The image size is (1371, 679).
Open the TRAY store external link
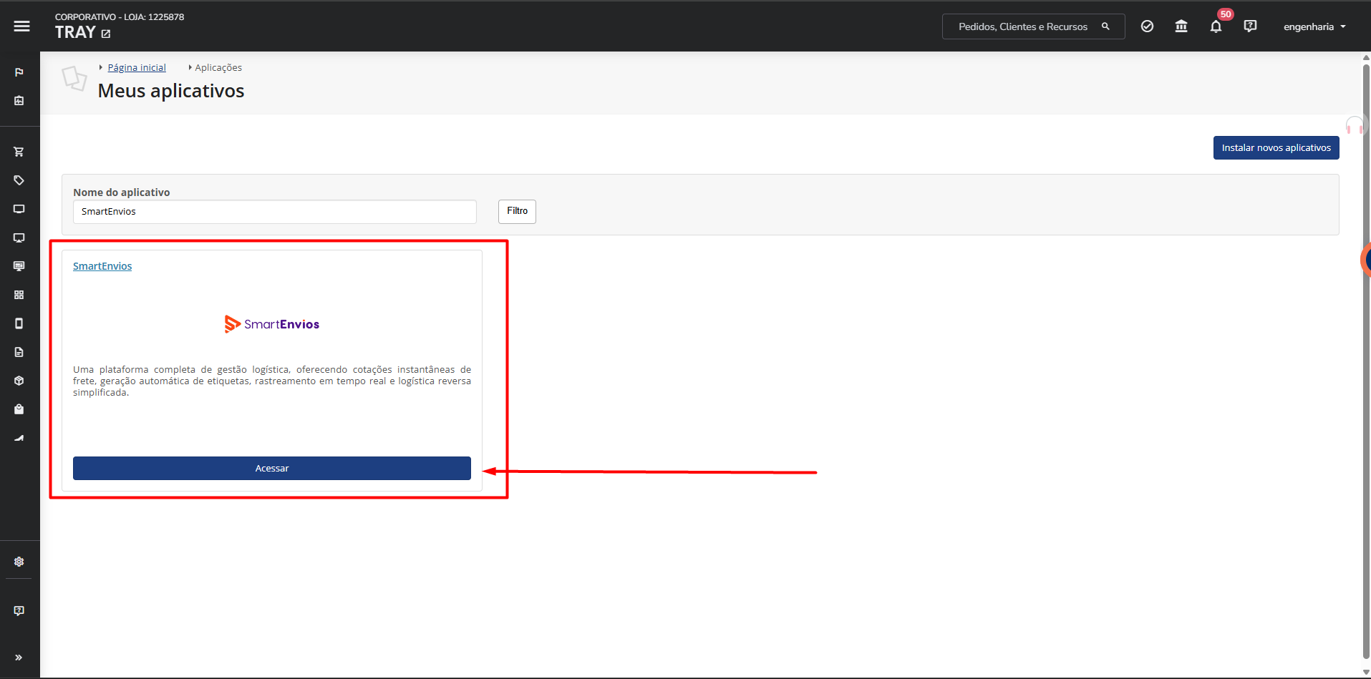coord(106,34)
